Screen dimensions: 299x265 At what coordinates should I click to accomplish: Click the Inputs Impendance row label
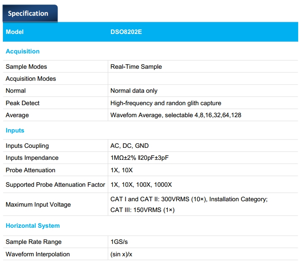[x=32, y=158]
